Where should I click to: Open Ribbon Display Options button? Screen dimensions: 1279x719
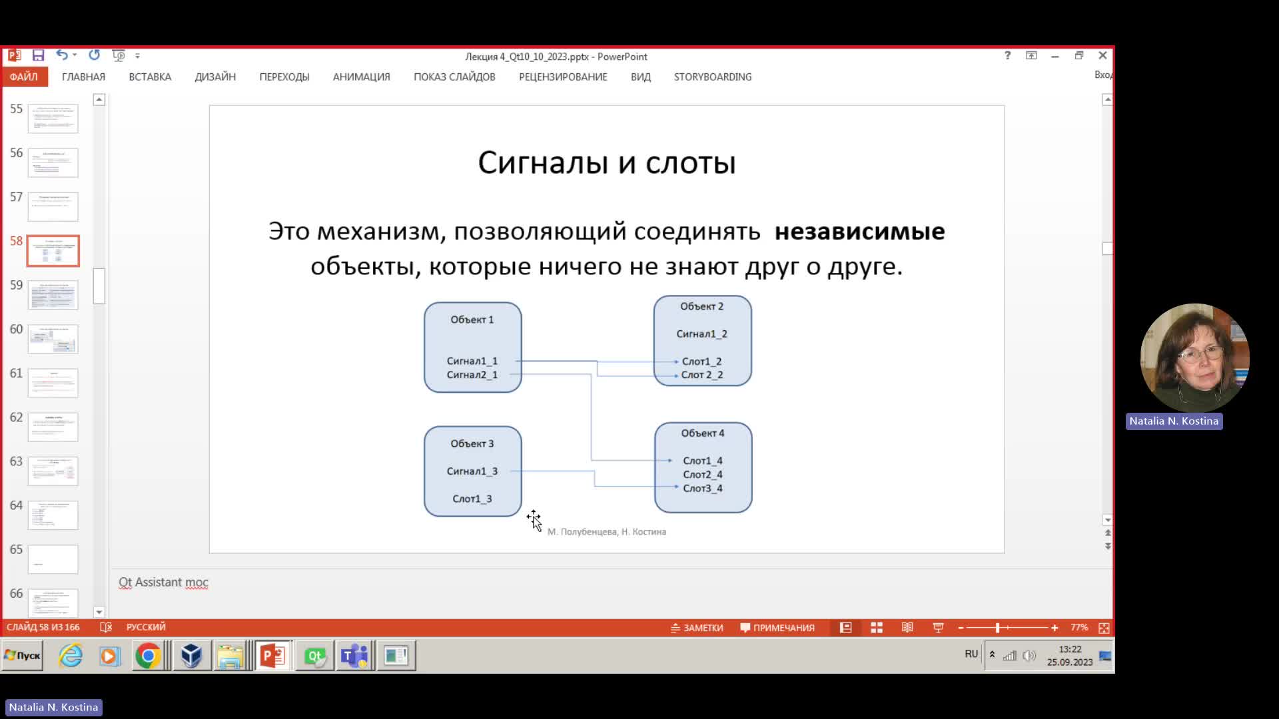click(x=1031, y=55)
